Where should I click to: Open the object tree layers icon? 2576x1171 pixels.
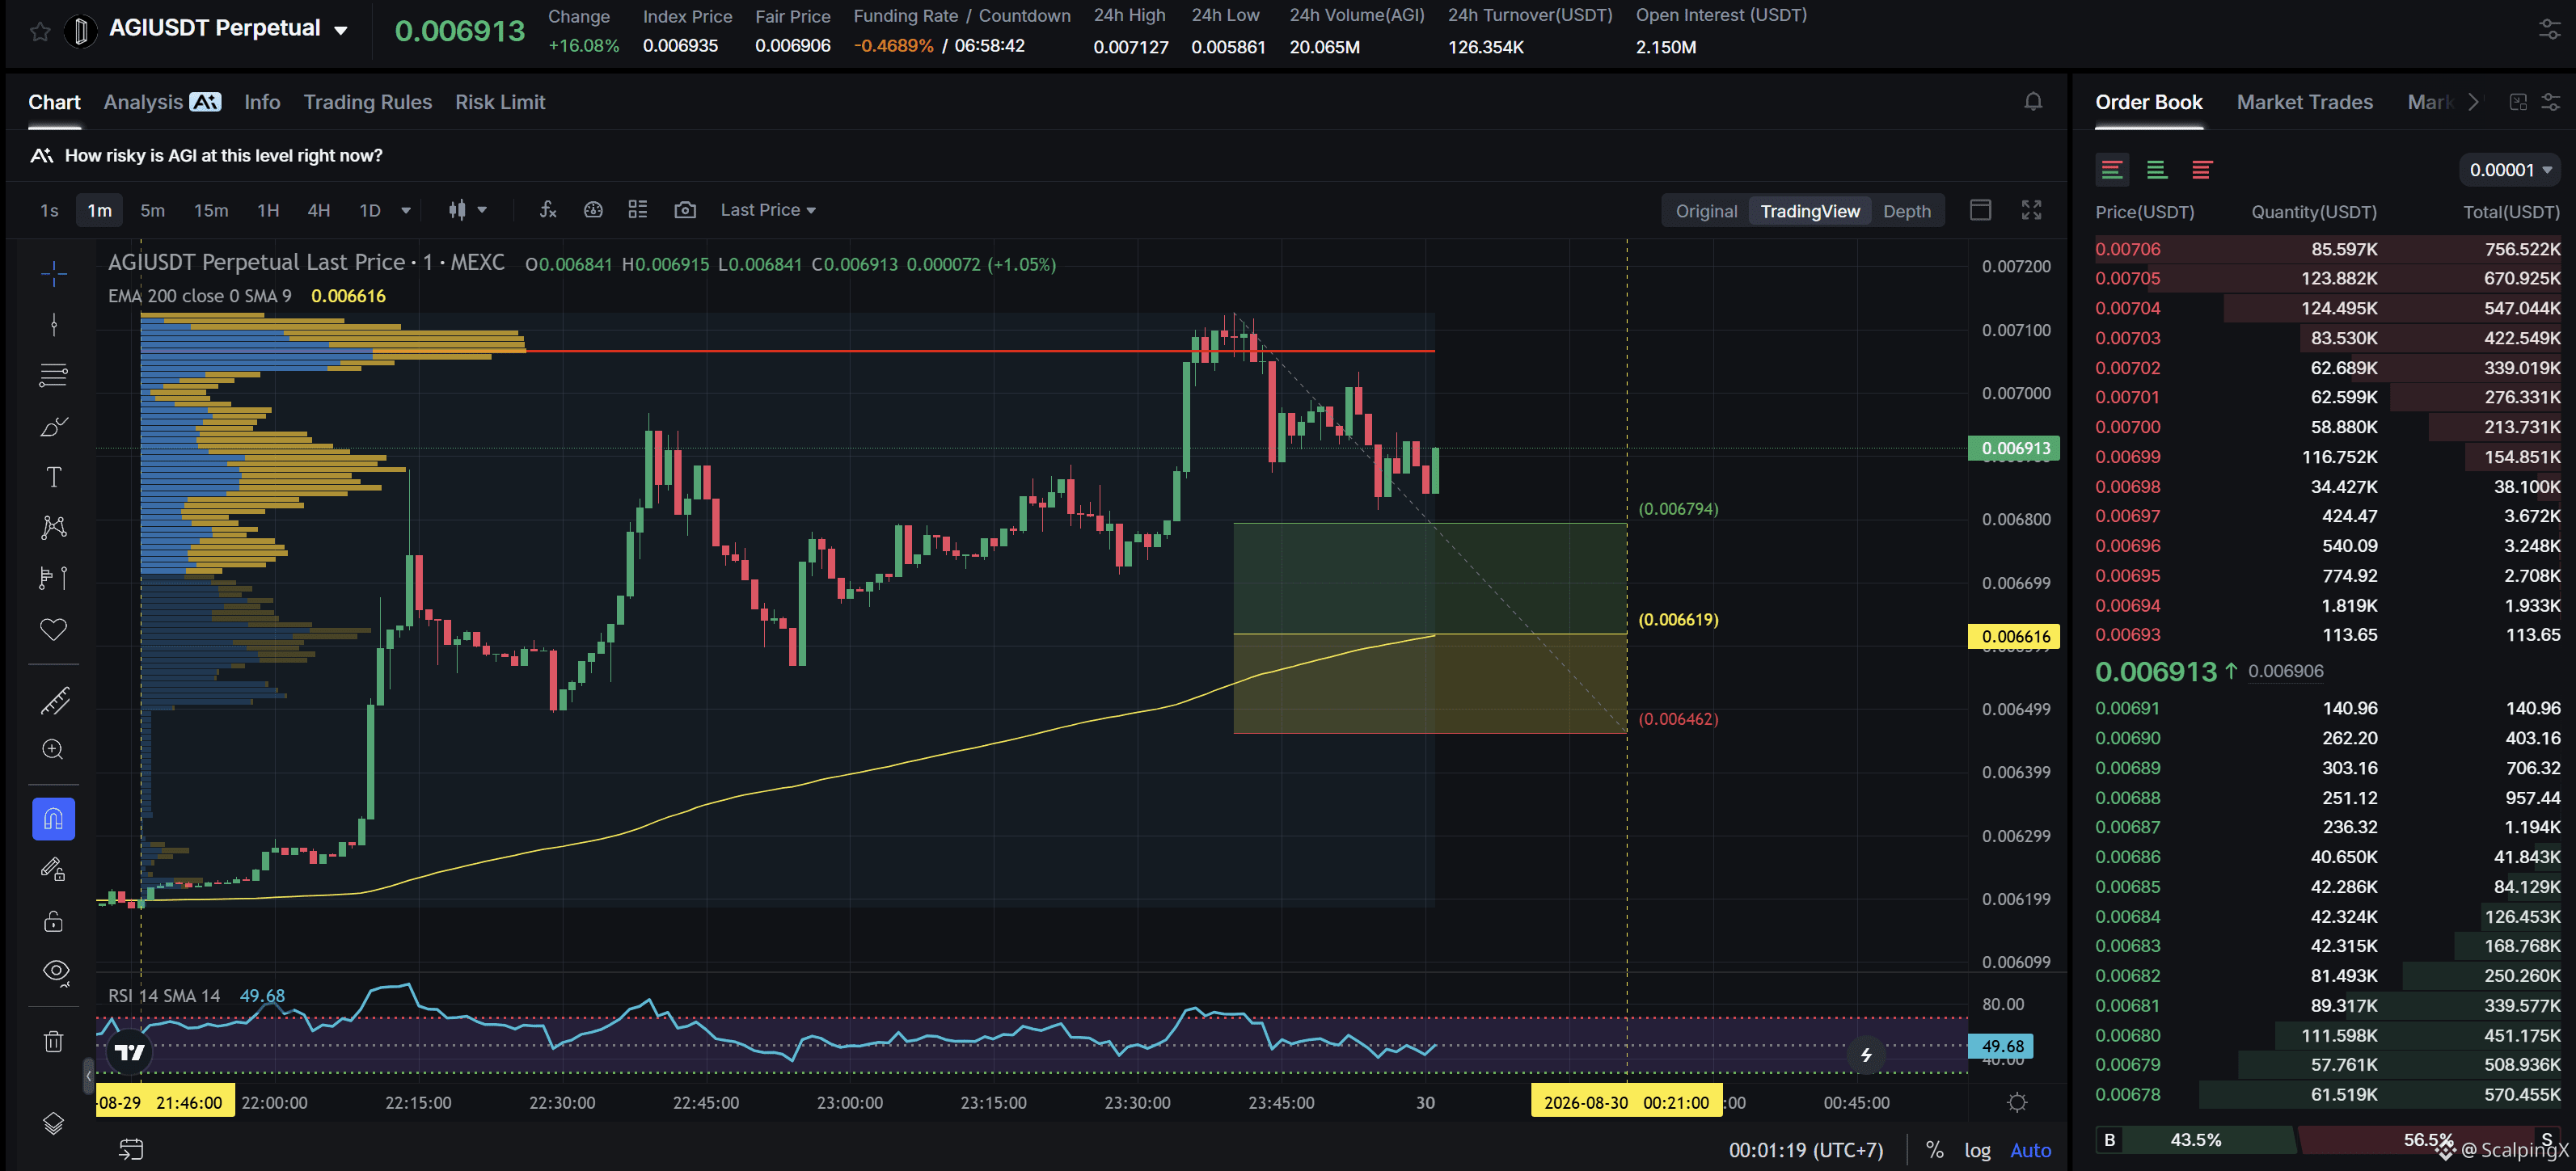click(x=54, y=1123)
